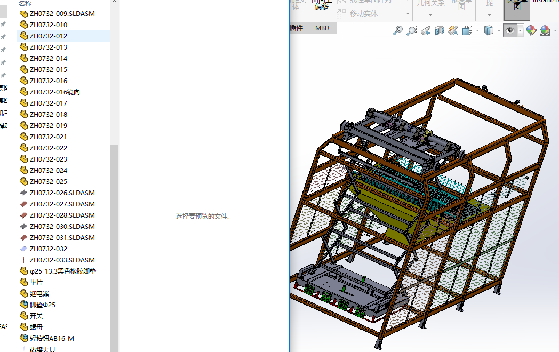The width and height of the screenshot is (559, 352).
Task: Select 开关 file
Action: 36,316
